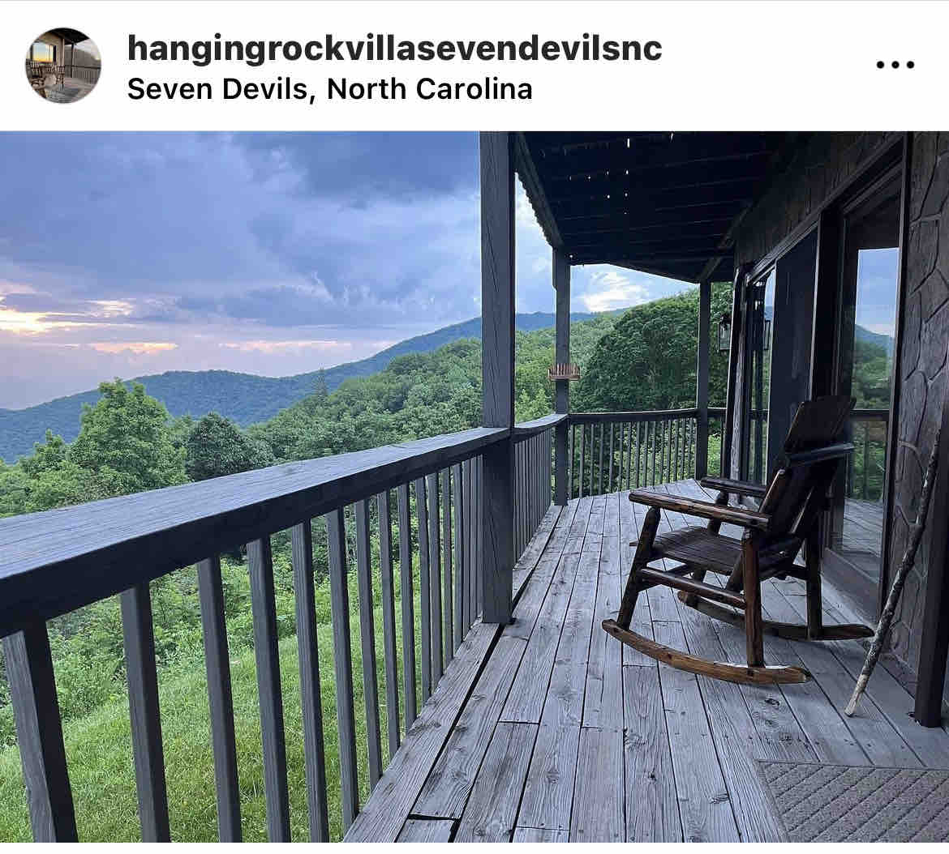The image size is (949, 854).
Task: Tap the wooden rocking chair in the photo
Action: (737, 538)
